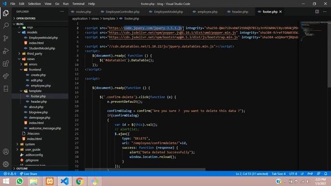
Task: Open the Accounts icon in activity bar
Action: coord(6,151)
